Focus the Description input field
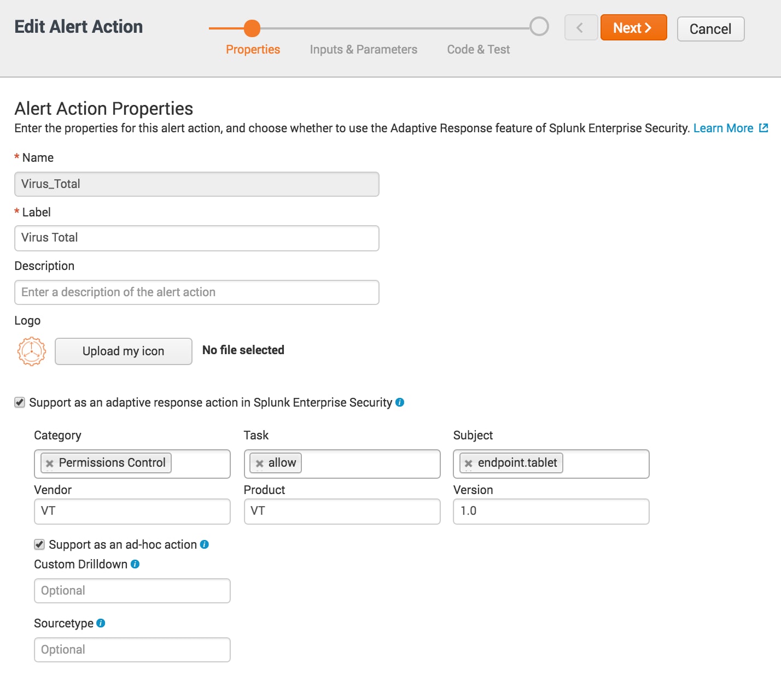Screen dimensions: 781x693 197,292
